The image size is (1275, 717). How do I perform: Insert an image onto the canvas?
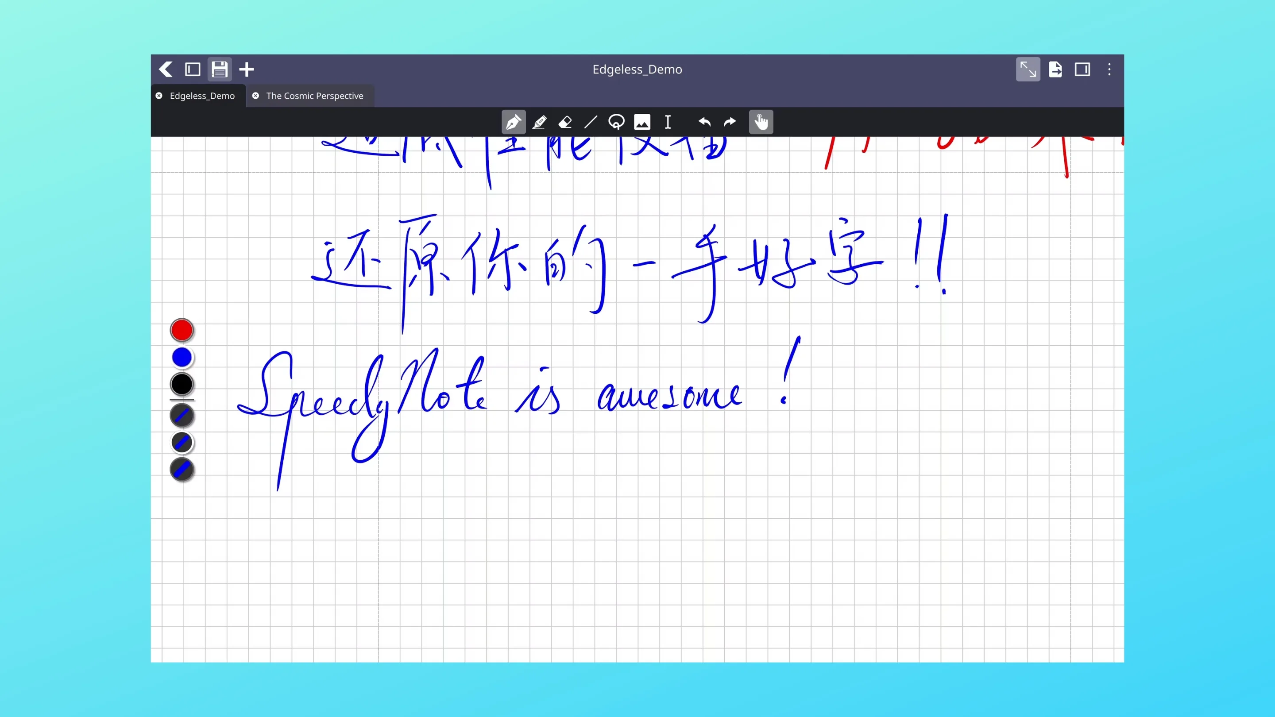(x=642, y=122)
